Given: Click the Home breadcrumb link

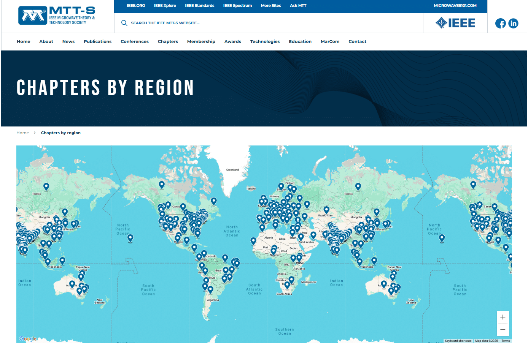Looking at the screenshot, I should [22, 133].
